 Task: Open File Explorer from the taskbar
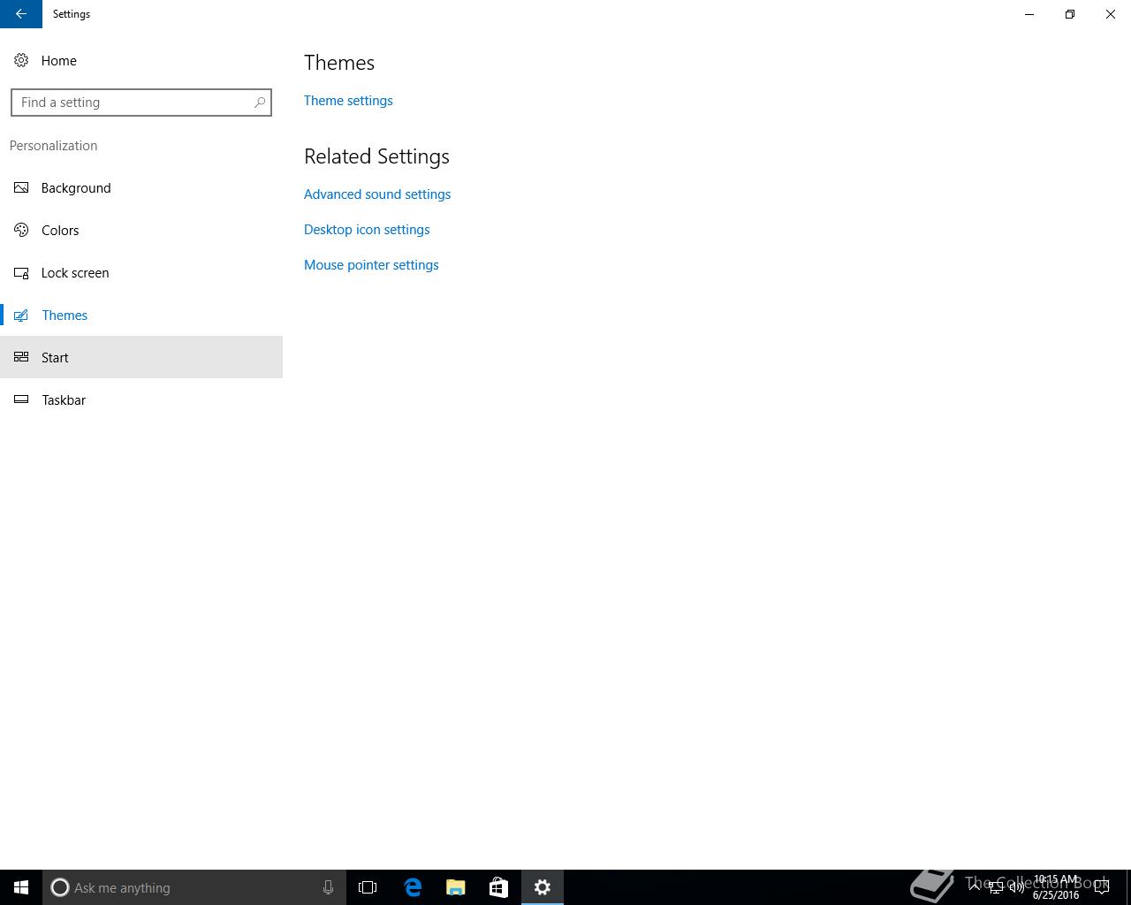456,887
